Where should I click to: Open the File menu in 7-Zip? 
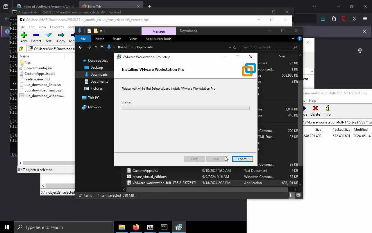pos(22,27)
